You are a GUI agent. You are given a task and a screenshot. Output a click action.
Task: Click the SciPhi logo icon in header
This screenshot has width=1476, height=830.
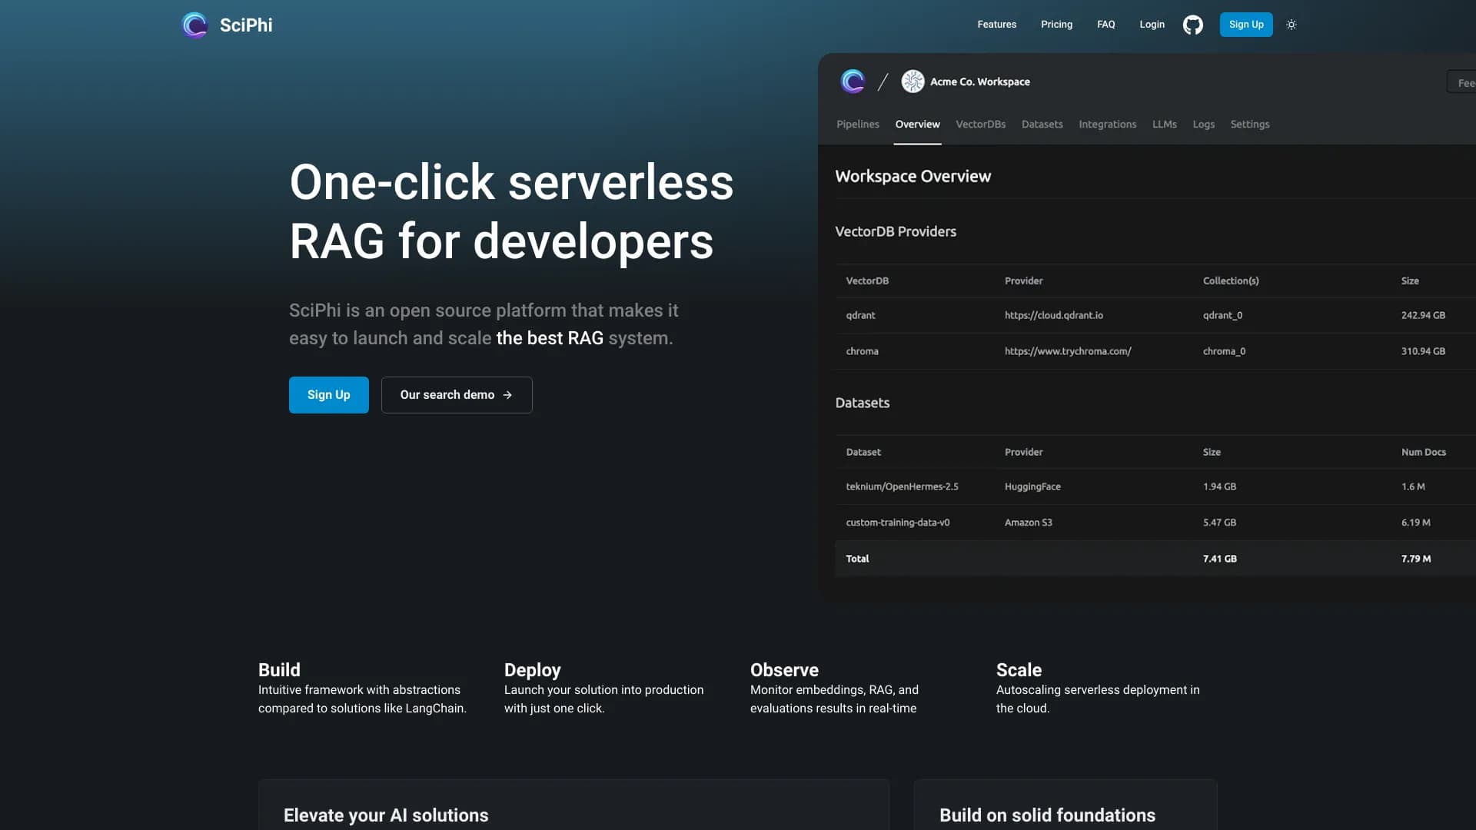(x=194, y=25)
